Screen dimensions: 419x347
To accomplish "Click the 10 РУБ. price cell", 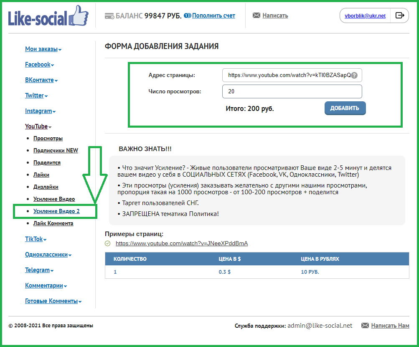I will coord(310,272).
